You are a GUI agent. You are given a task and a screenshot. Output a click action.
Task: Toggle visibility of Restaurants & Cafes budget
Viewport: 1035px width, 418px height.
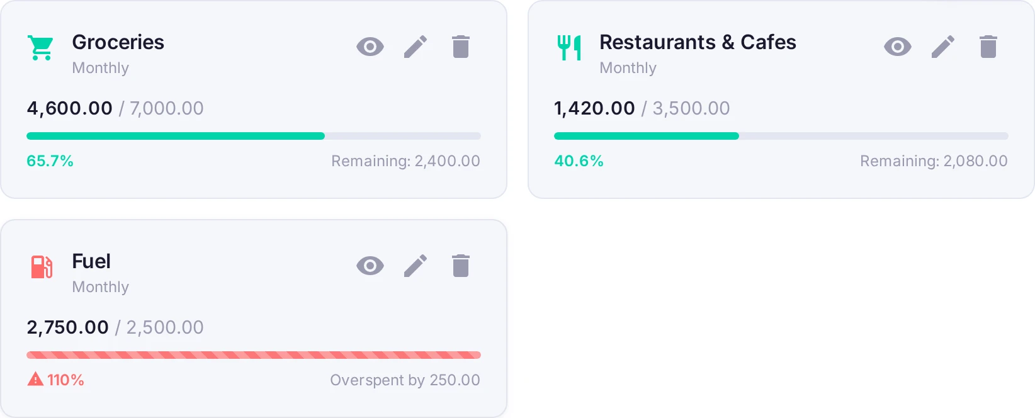point(898,47)
